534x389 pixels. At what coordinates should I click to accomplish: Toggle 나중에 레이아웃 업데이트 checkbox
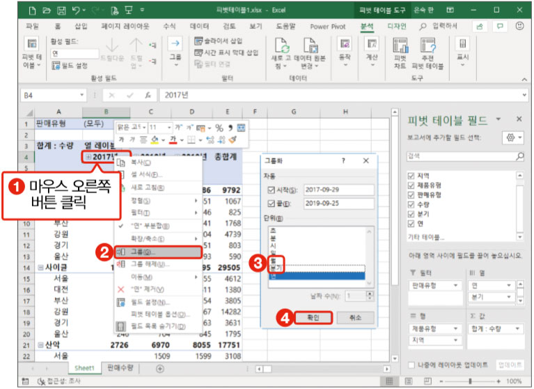coord(411,365)
